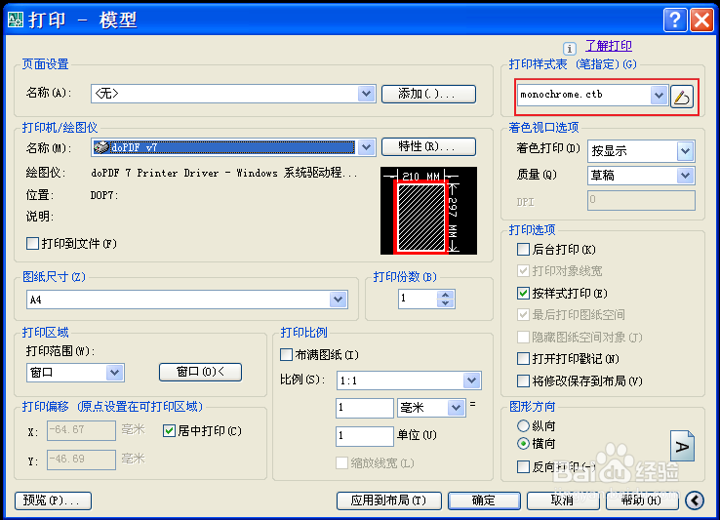Enable the 将修改保存到布局 checkbox
The image size is (720, 520).
tap(523, 380)
